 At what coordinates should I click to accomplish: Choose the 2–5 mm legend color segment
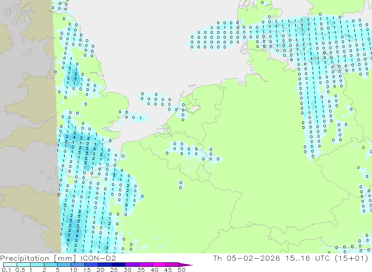pos(51,265)
